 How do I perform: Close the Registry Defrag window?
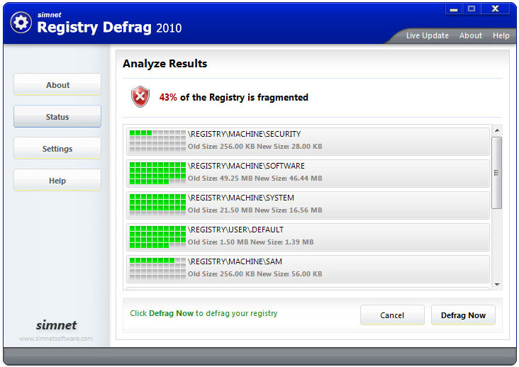pos(495,9)
